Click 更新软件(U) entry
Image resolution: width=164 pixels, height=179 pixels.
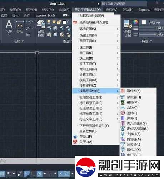point(88,131)
